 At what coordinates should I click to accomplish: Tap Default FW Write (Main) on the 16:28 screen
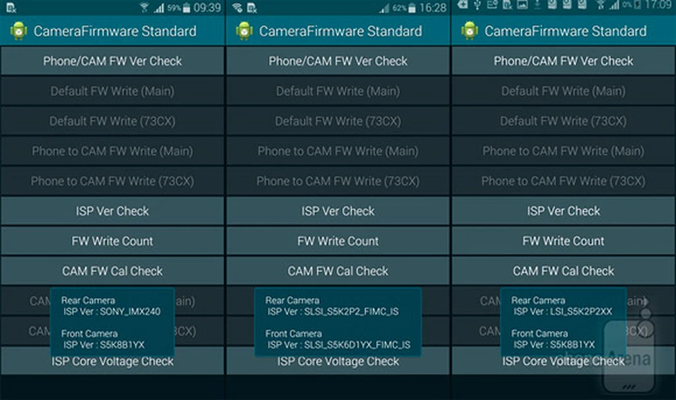tap(337, 91)
